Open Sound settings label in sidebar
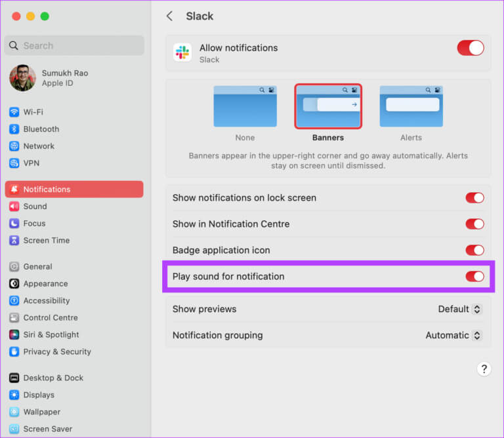504x438 pixels. (x=35, y=207)
